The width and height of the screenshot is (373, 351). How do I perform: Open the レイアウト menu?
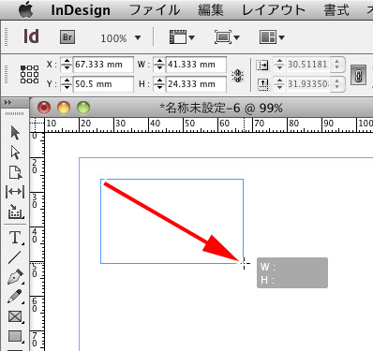(x=274, y=10)
